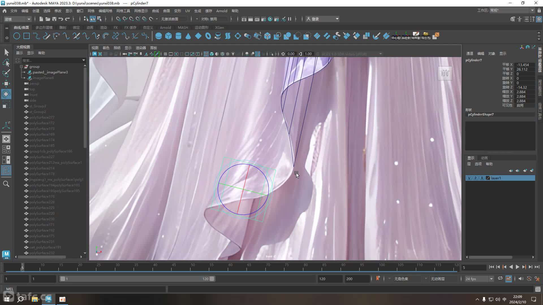Viewport: 543px width, 305px height.
Task: Go to start of playback range
Action: pyautogui.click(x=492, y=267)
